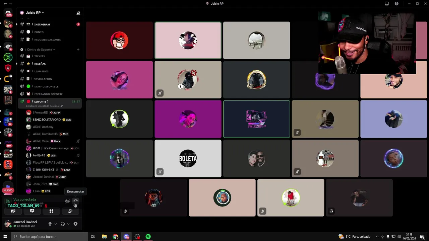Open the Marko server icon
429x241 pixels.
(8, 89)
